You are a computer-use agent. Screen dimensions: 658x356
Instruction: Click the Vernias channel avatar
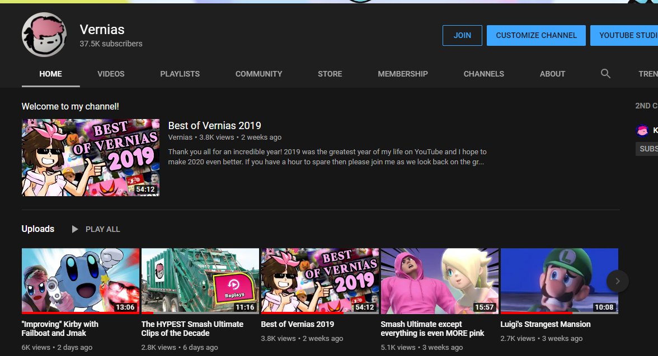pyautogui.click(x=44, y=35)
